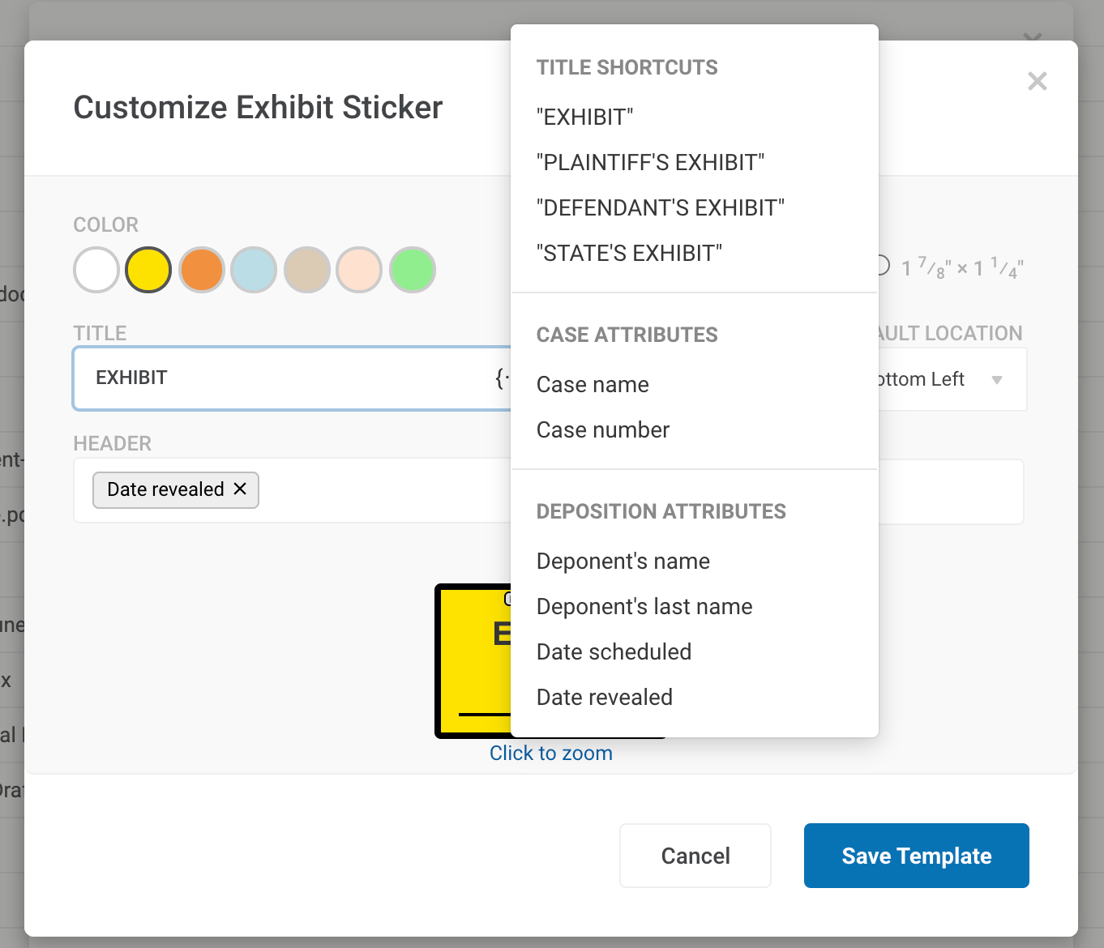1104x948 pixels.
Task: Choose the "PLAINTIFF'S EXHIBIT" shortcut
Action: (x=650, y=163)
